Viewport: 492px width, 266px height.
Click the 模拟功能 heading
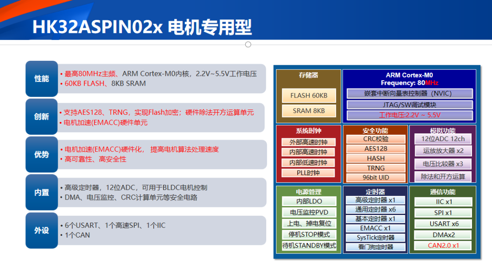coord(443,131)
